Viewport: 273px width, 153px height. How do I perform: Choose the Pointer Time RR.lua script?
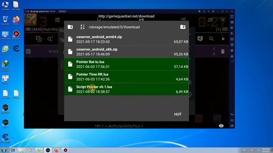127,76
